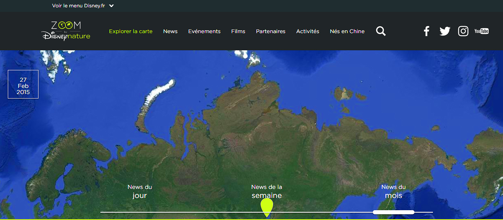503x220 pixels.
Task: Visit the Facebook page icon
Action: tap(426, 31)
